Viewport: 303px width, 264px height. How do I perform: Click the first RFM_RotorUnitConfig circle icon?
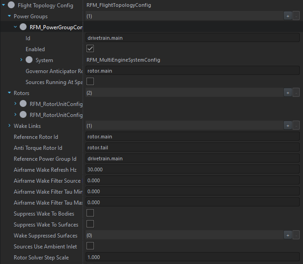click(23, 104)
